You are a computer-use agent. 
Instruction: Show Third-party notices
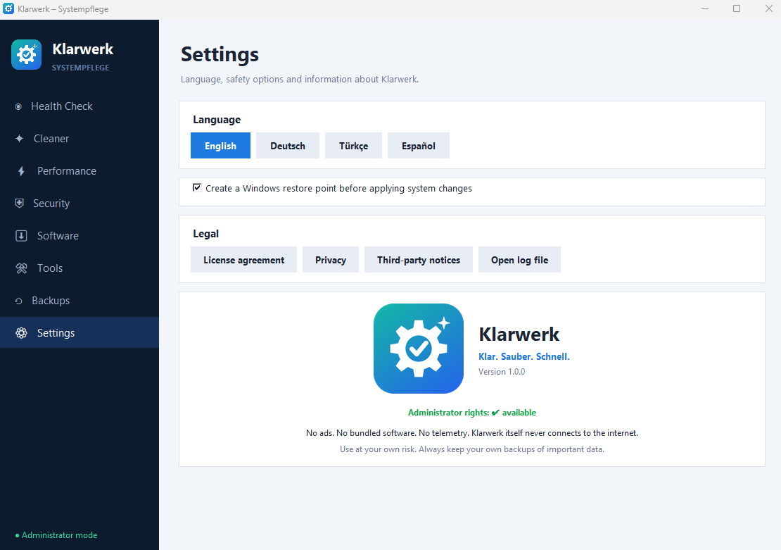point(419,260)
